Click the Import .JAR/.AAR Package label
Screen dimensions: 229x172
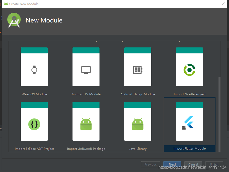pyautogui.click(x=86, y=149)
